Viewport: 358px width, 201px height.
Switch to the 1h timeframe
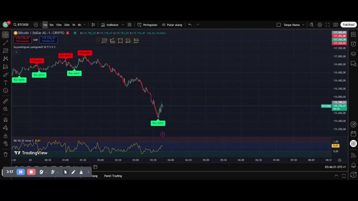tap(74, 25)
